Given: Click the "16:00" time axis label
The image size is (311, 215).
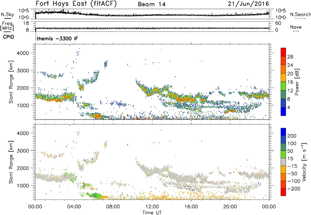Looking at the screenshot, I should point(191,207).
